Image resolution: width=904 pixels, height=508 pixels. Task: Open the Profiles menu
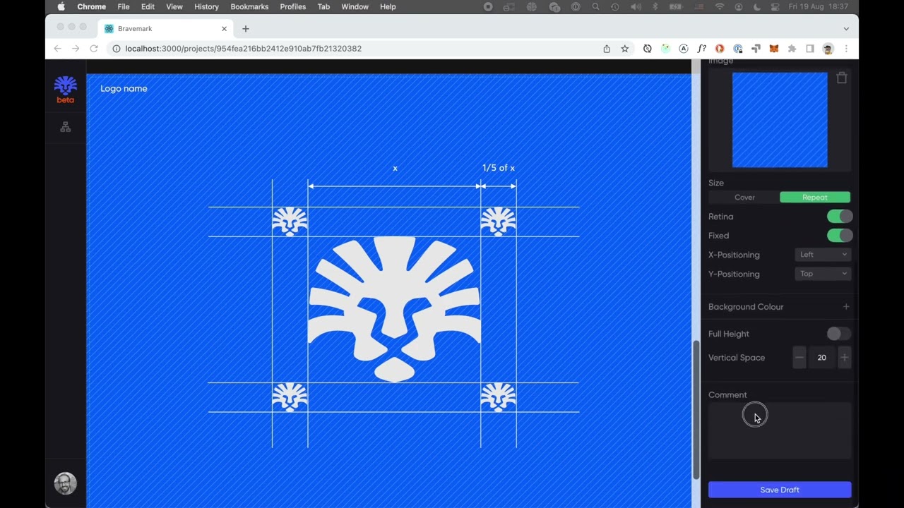click(x=293, y=6)
